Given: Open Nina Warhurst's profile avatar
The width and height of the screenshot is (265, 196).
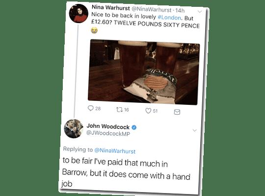Looking at the screenshot, I should coord(79,14).
